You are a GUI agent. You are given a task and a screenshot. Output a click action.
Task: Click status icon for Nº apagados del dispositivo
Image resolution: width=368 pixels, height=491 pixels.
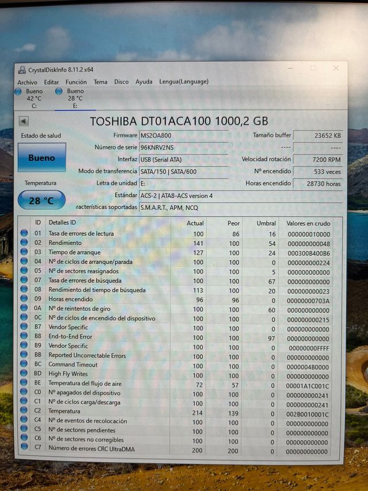coord(24,391)
